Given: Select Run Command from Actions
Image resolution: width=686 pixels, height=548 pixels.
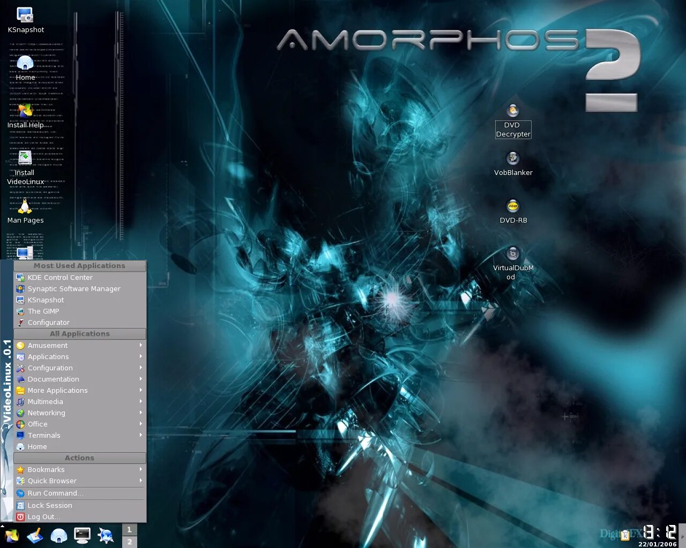Looking at the screenshot, I should [x=55, y=493].
